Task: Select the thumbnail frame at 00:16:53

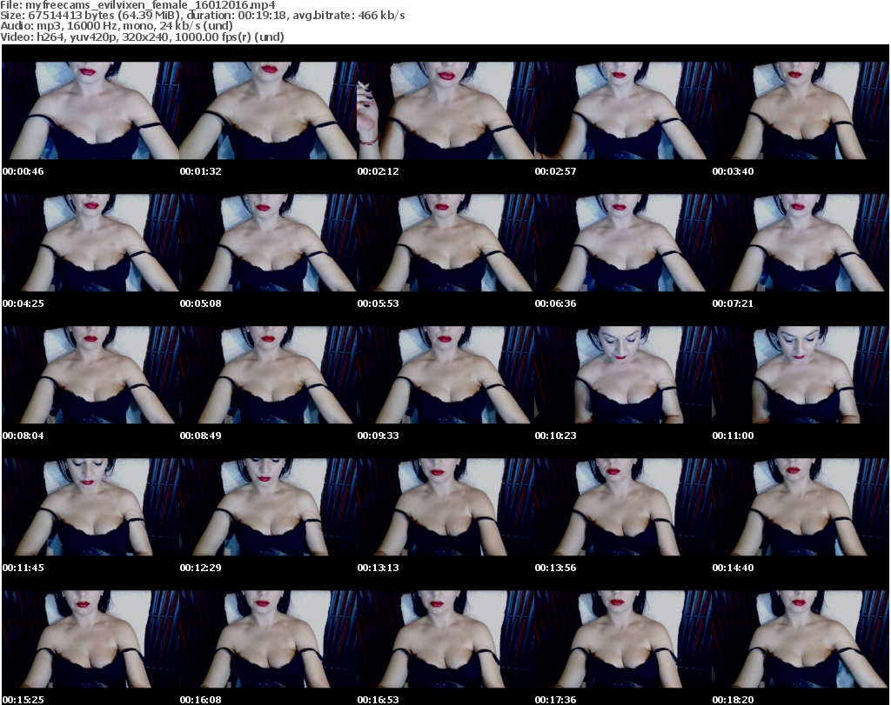Action: coord(445,640)
